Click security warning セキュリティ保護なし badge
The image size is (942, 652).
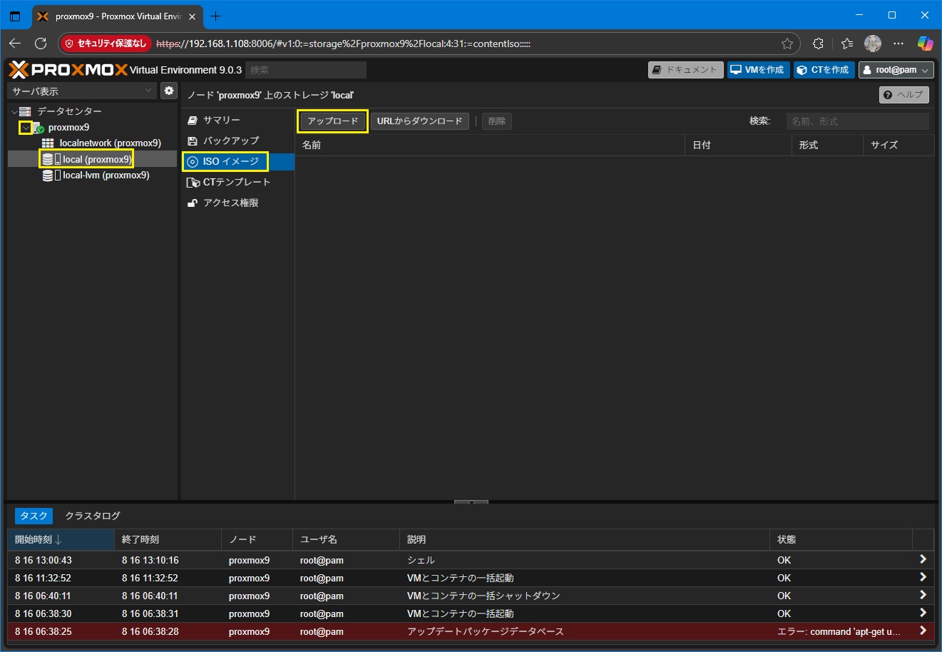click(106, 44)
